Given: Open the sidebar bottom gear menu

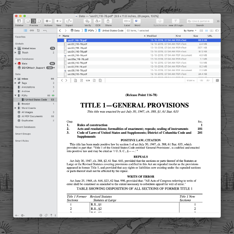Looking at the screenshot, I should coord(23,215).
